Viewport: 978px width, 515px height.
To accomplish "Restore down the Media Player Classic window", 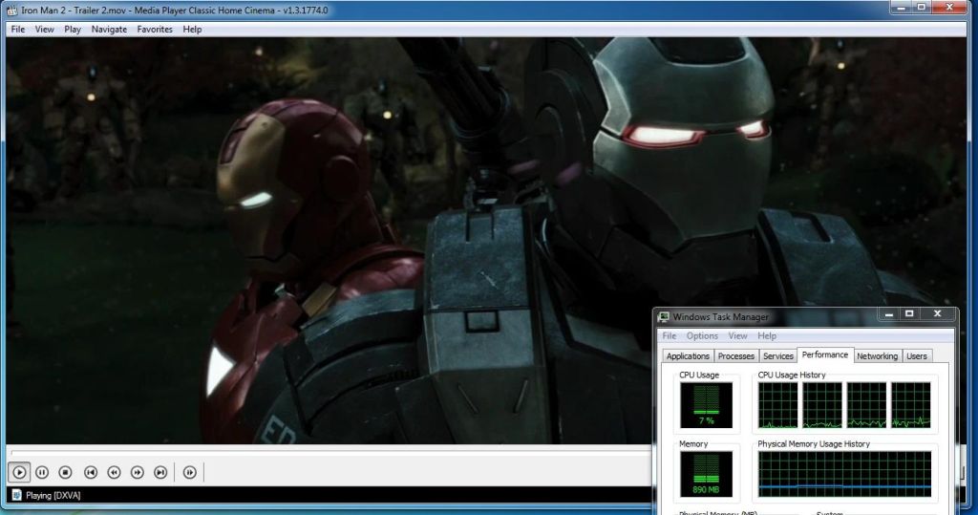I will click(922, 7).
